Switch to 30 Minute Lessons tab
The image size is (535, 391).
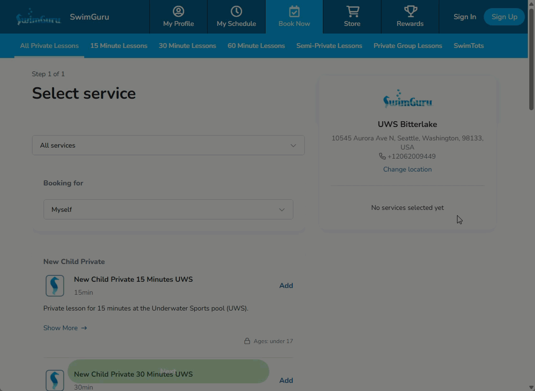[187, 46]
